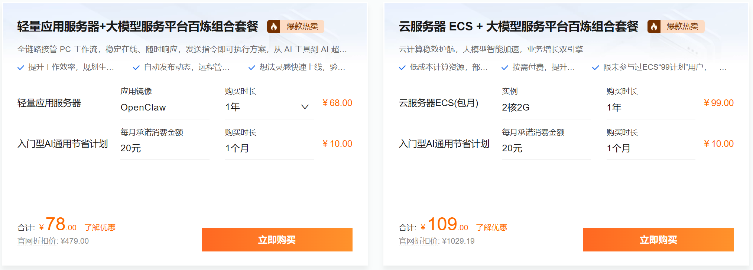The width and height of the screenshot is (753, 270).
Task: Click flame icon on the ECS bundle
Action: [x=654, y=26]
